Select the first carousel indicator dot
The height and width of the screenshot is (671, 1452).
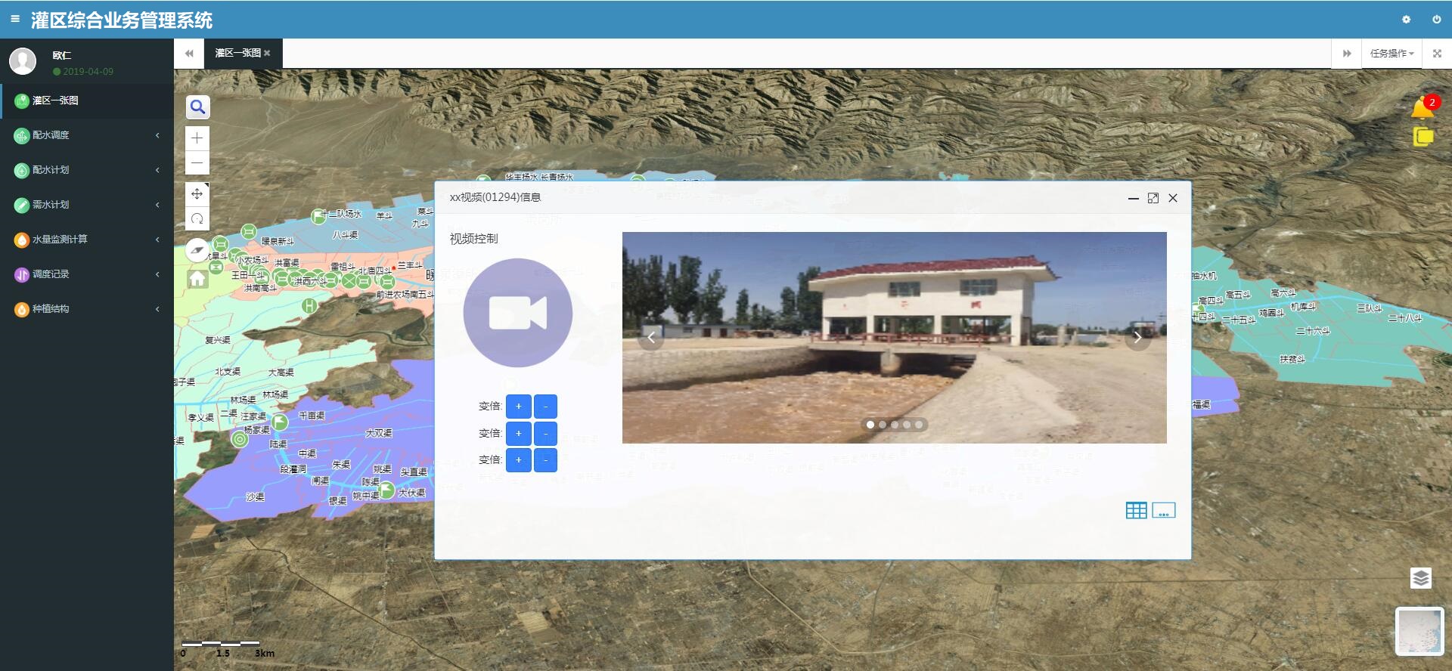point(870,425)
